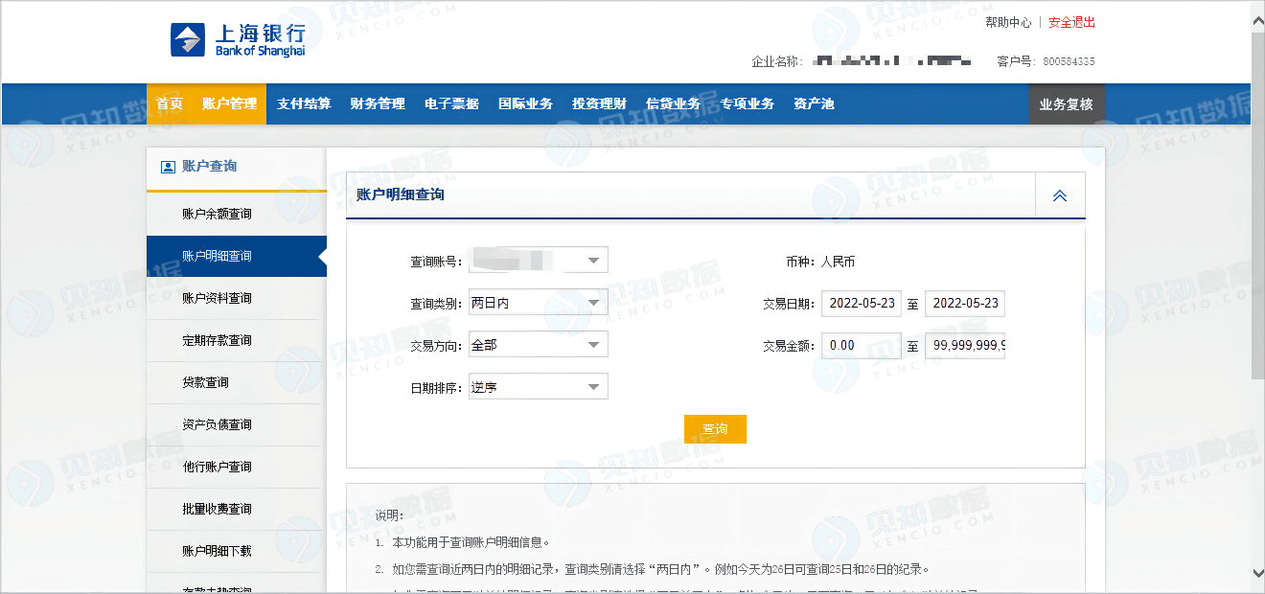Click the 安全退出 logout link
The height and width of the screenshot is (594, 1265).
(1070, 21)
